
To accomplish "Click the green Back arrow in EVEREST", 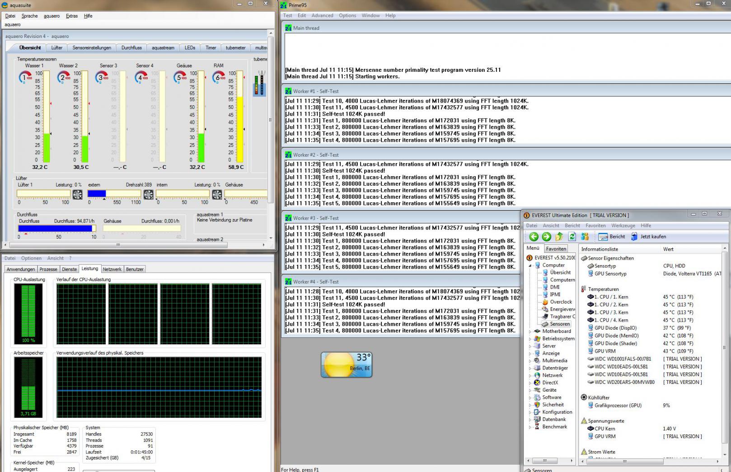I will pyautogui.click(x=534, y=237).
